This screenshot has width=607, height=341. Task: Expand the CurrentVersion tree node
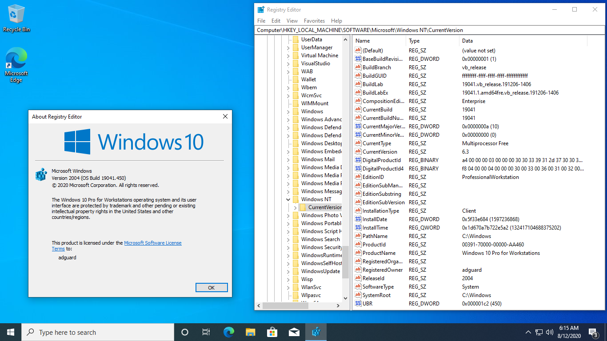(x=296, y=207)
